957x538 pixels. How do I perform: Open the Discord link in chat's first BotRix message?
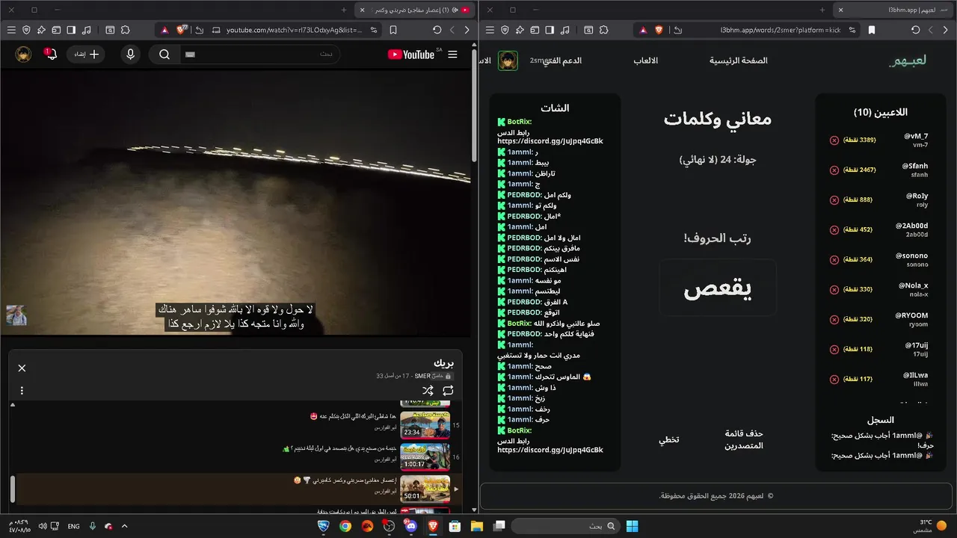coord(550,141)
